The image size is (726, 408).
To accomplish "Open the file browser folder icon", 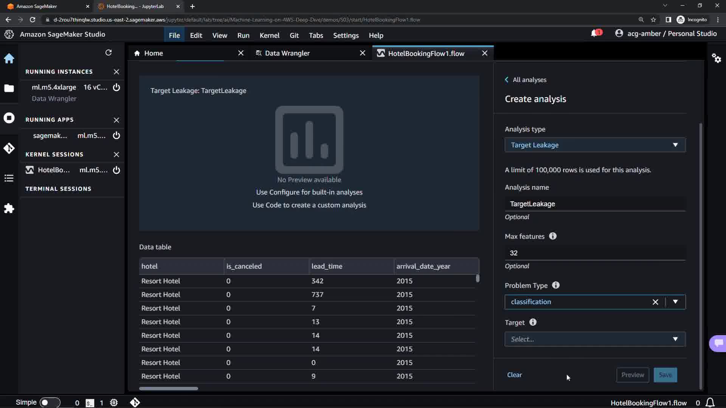I will [9, 88].
